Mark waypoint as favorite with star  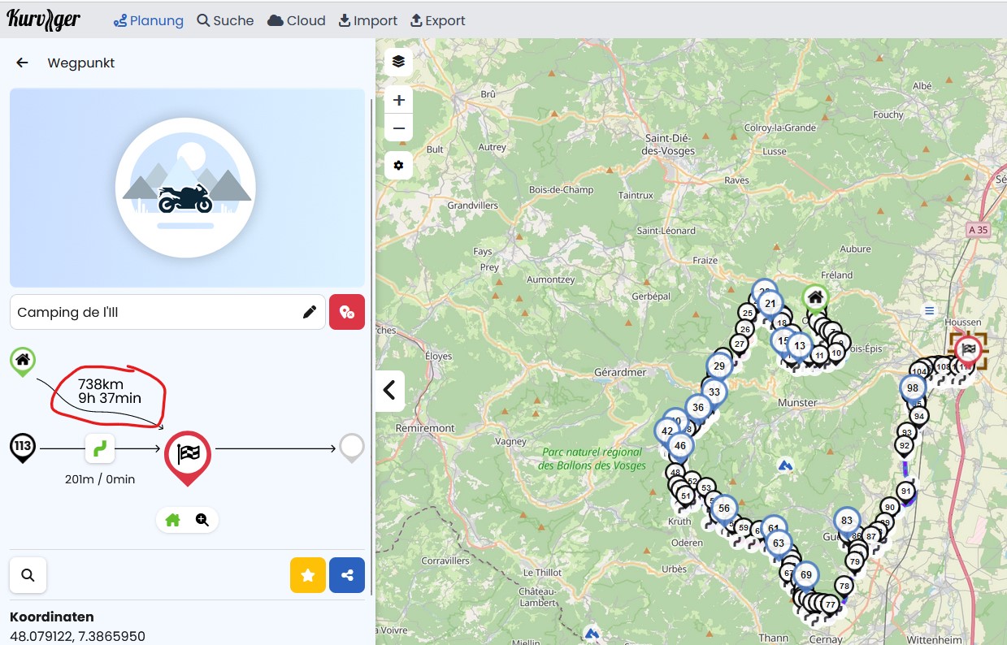[x=308, y=575]
